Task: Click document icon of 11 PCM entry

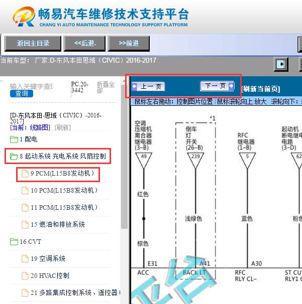Action: pyautogui.click(x=25, y=208)
